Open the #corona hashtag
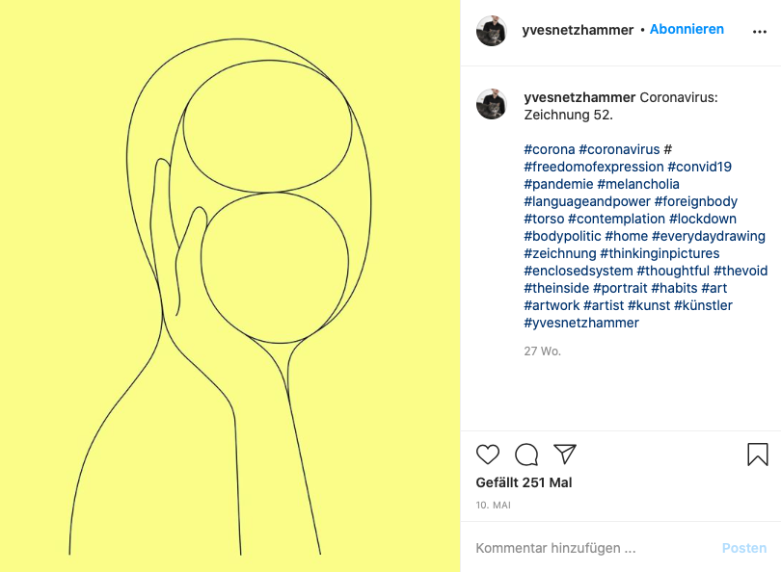Viewport: 781px width, 572px height. tap(550, 149)
